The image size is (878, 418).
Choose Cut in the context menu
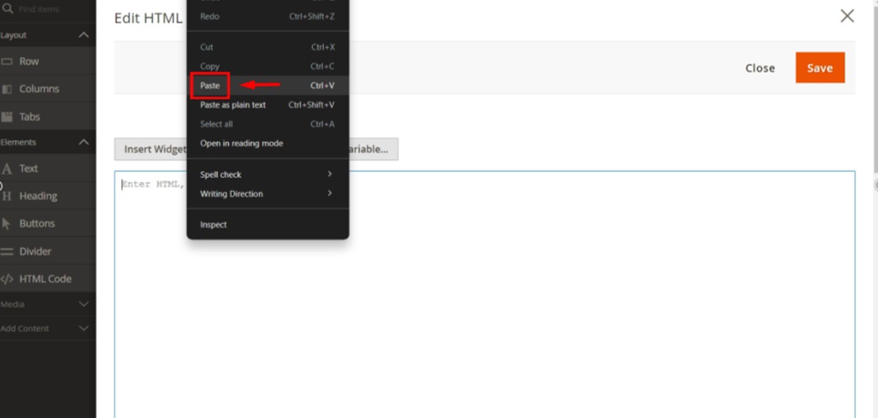pos(268,47)
